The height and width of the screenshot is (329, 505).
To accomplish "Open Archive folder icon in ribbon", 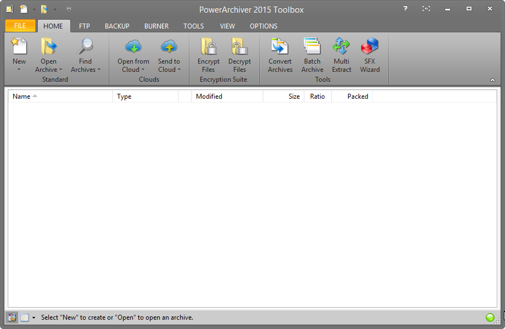I will point(48,46).
